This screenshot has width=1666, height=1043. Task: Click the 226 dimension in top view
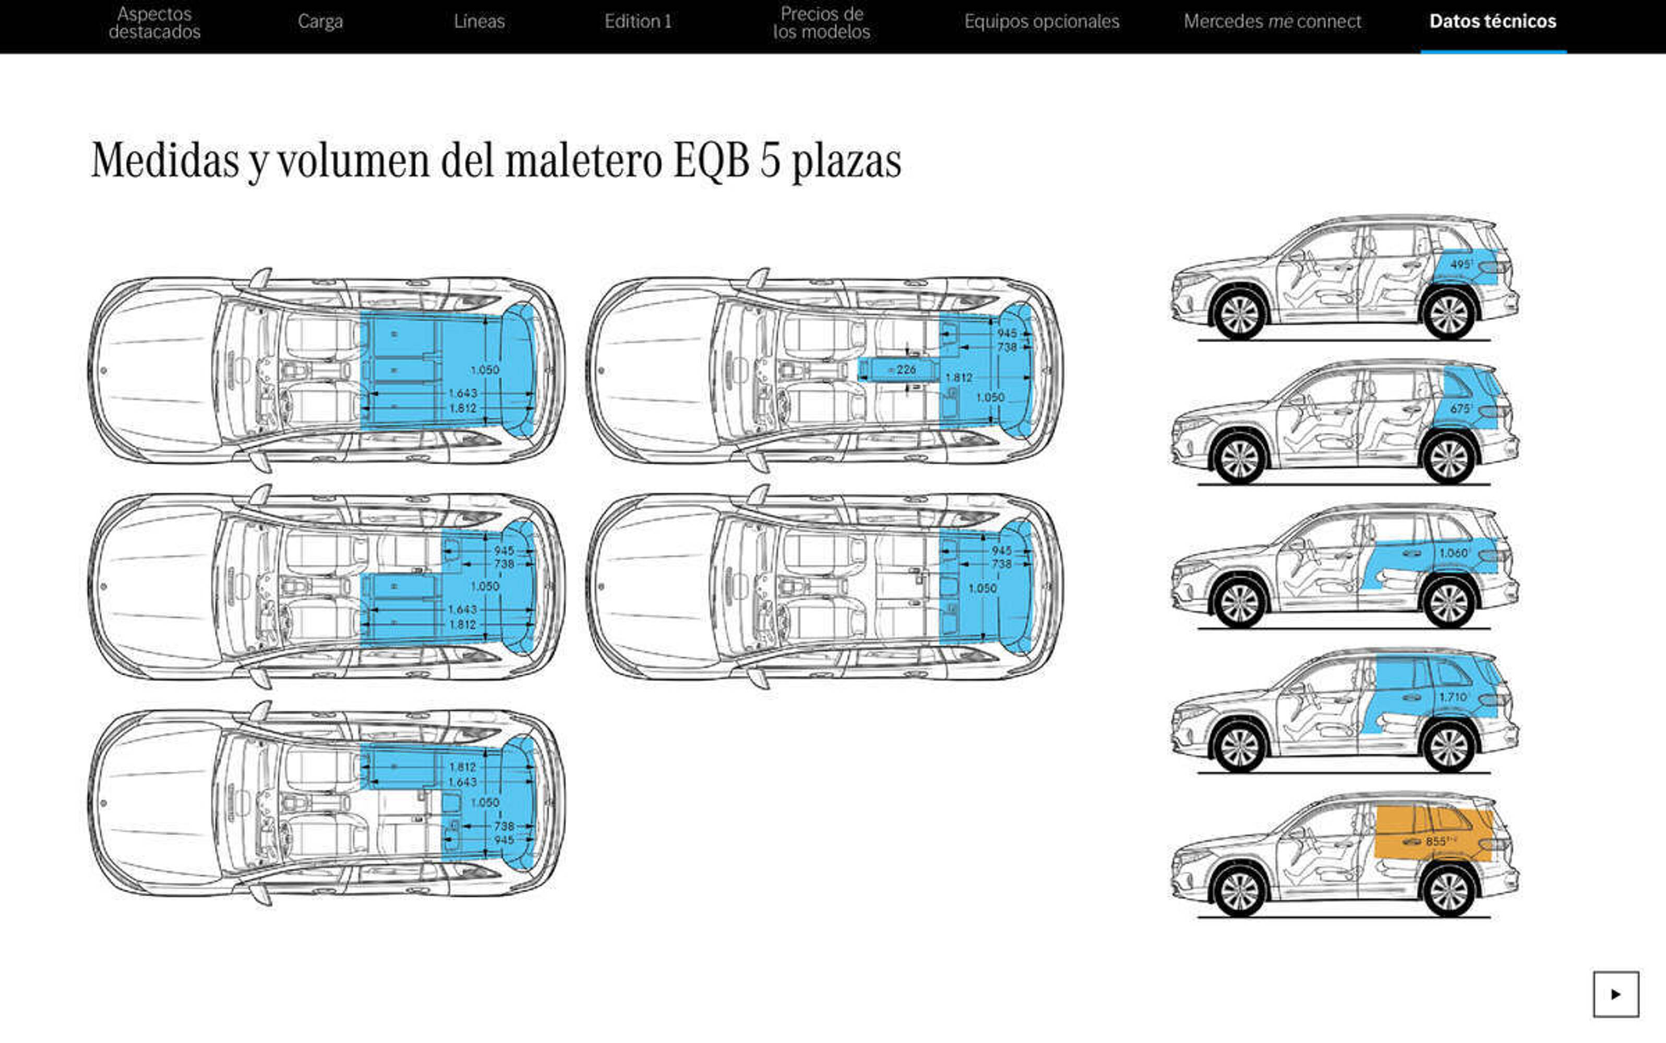point(905,370)
